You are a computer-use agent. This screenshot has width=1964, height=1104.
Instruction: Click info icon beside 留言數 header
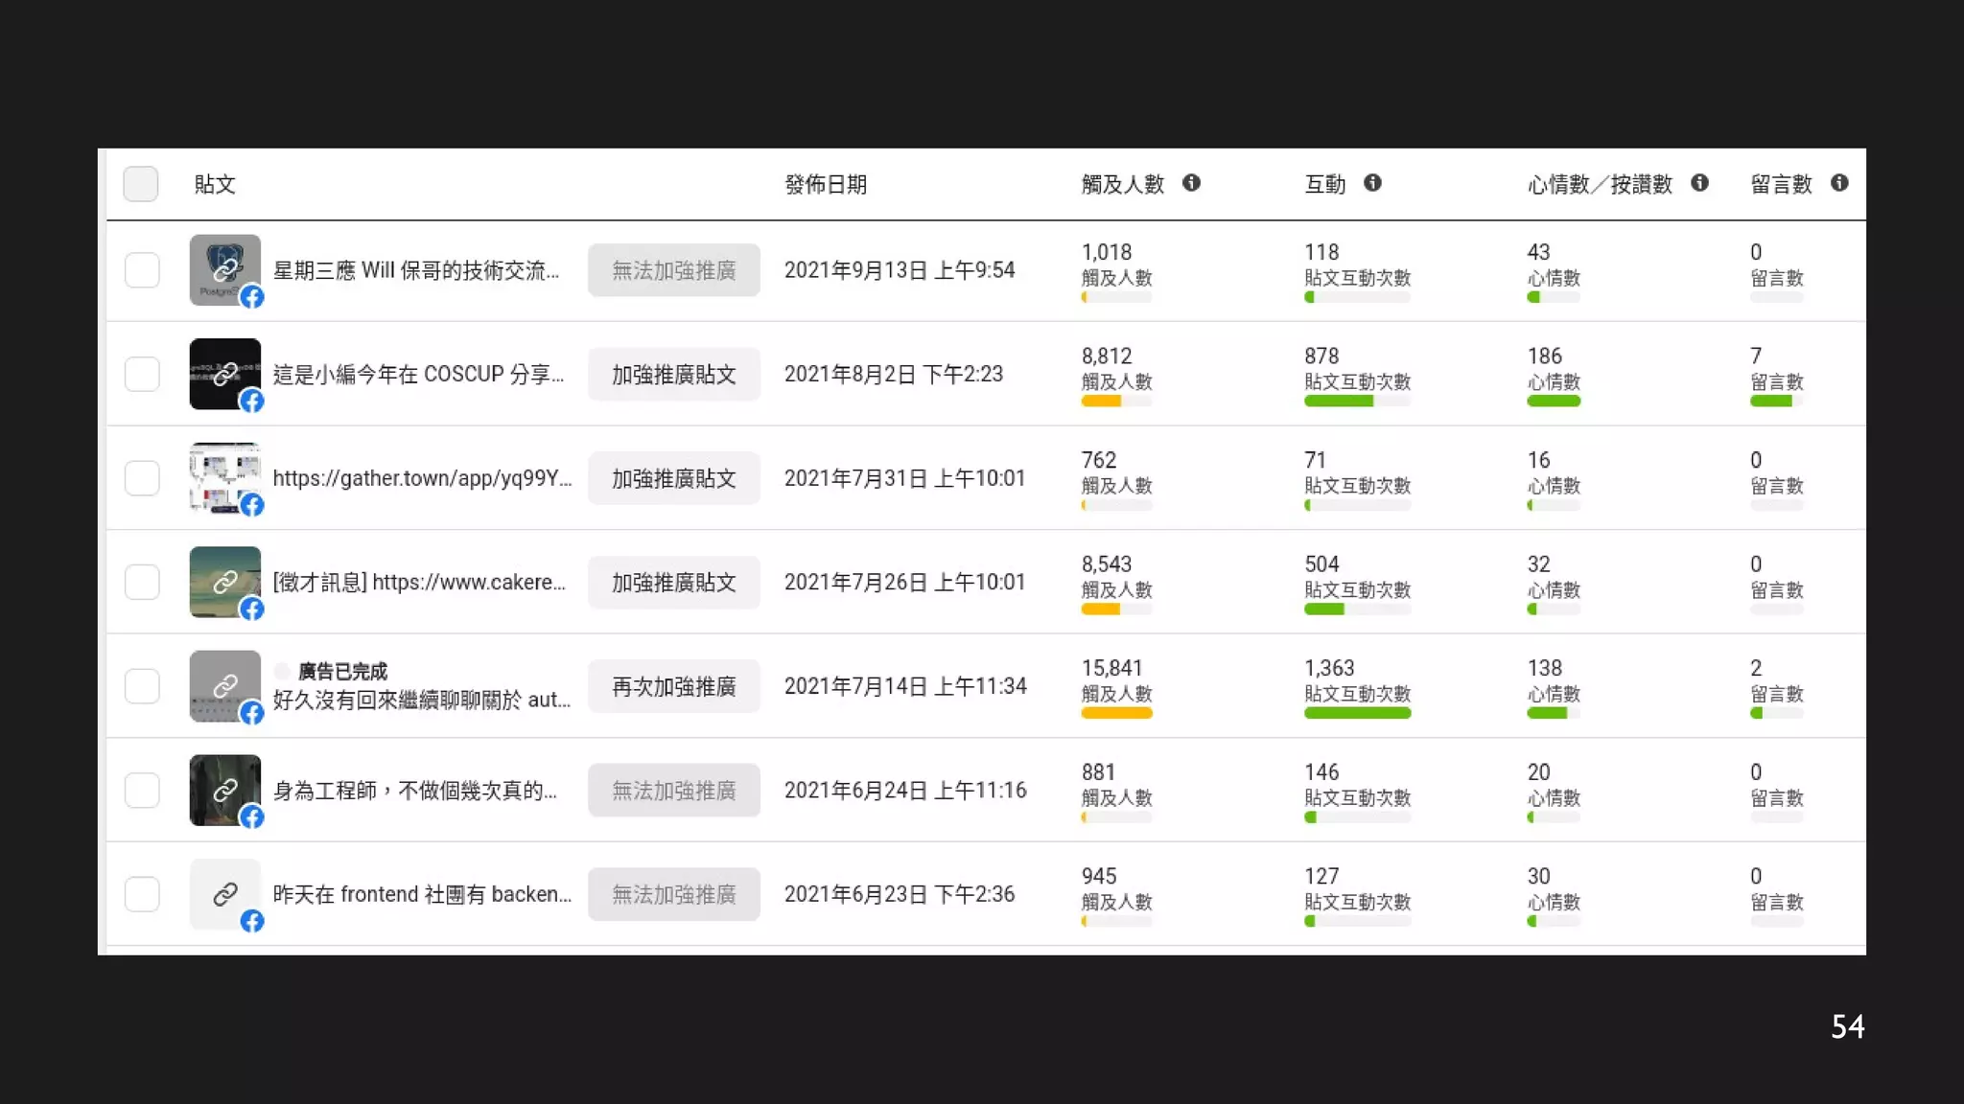coord(1838,183)
